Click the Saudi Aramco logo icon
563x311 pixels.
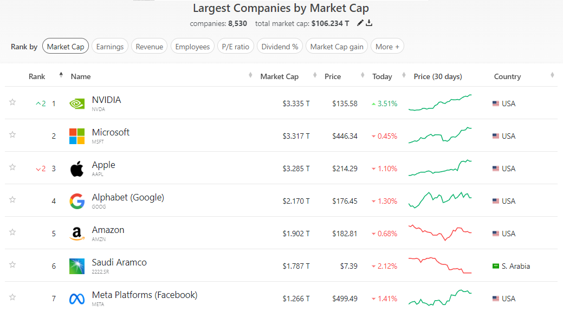[77, 266]
